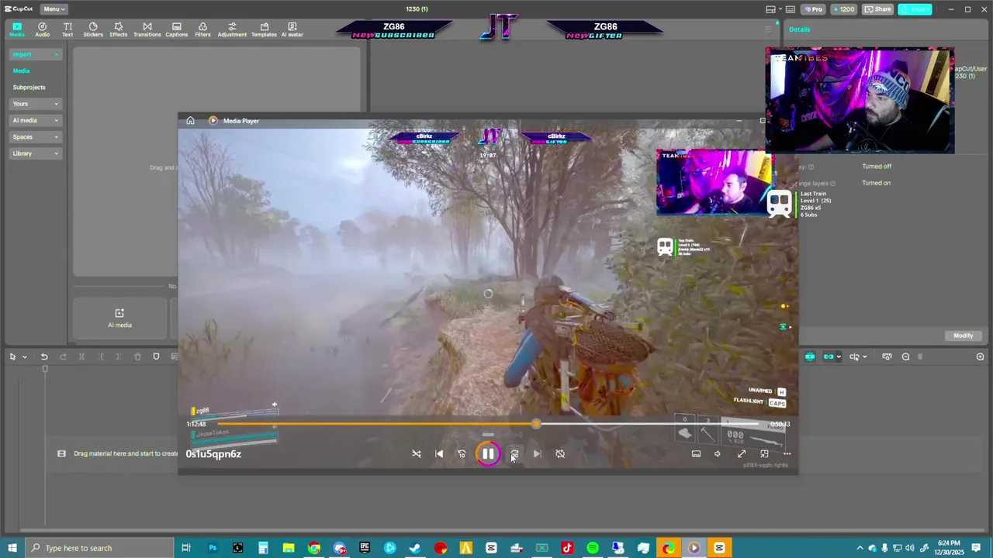Click the keyboard shortcuts icon in title bar
The height and width of the screenshot is (558, 993).
tap(791, 9)
